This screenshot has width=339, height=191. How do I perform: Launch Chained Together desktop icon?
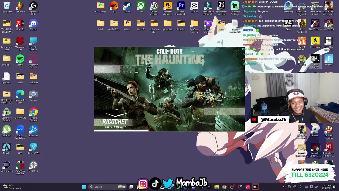coord(329,132)
